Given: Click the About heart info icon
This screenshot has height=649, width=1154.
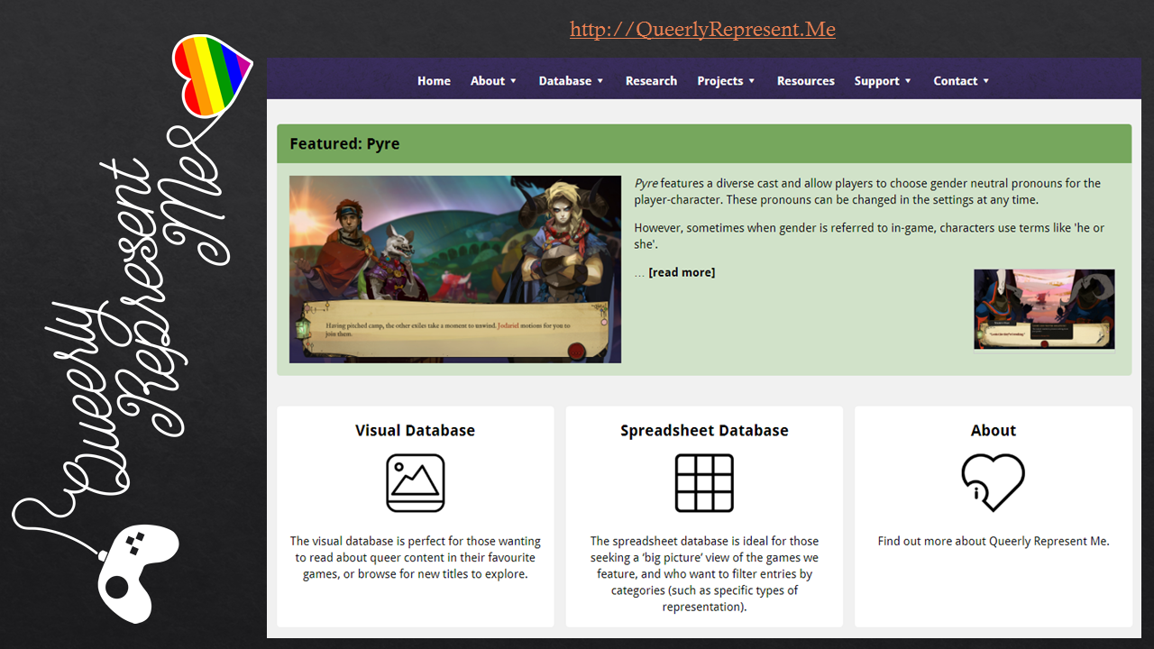Looking at the screenshot, I should pyautogui.click(x=994, y=482).
